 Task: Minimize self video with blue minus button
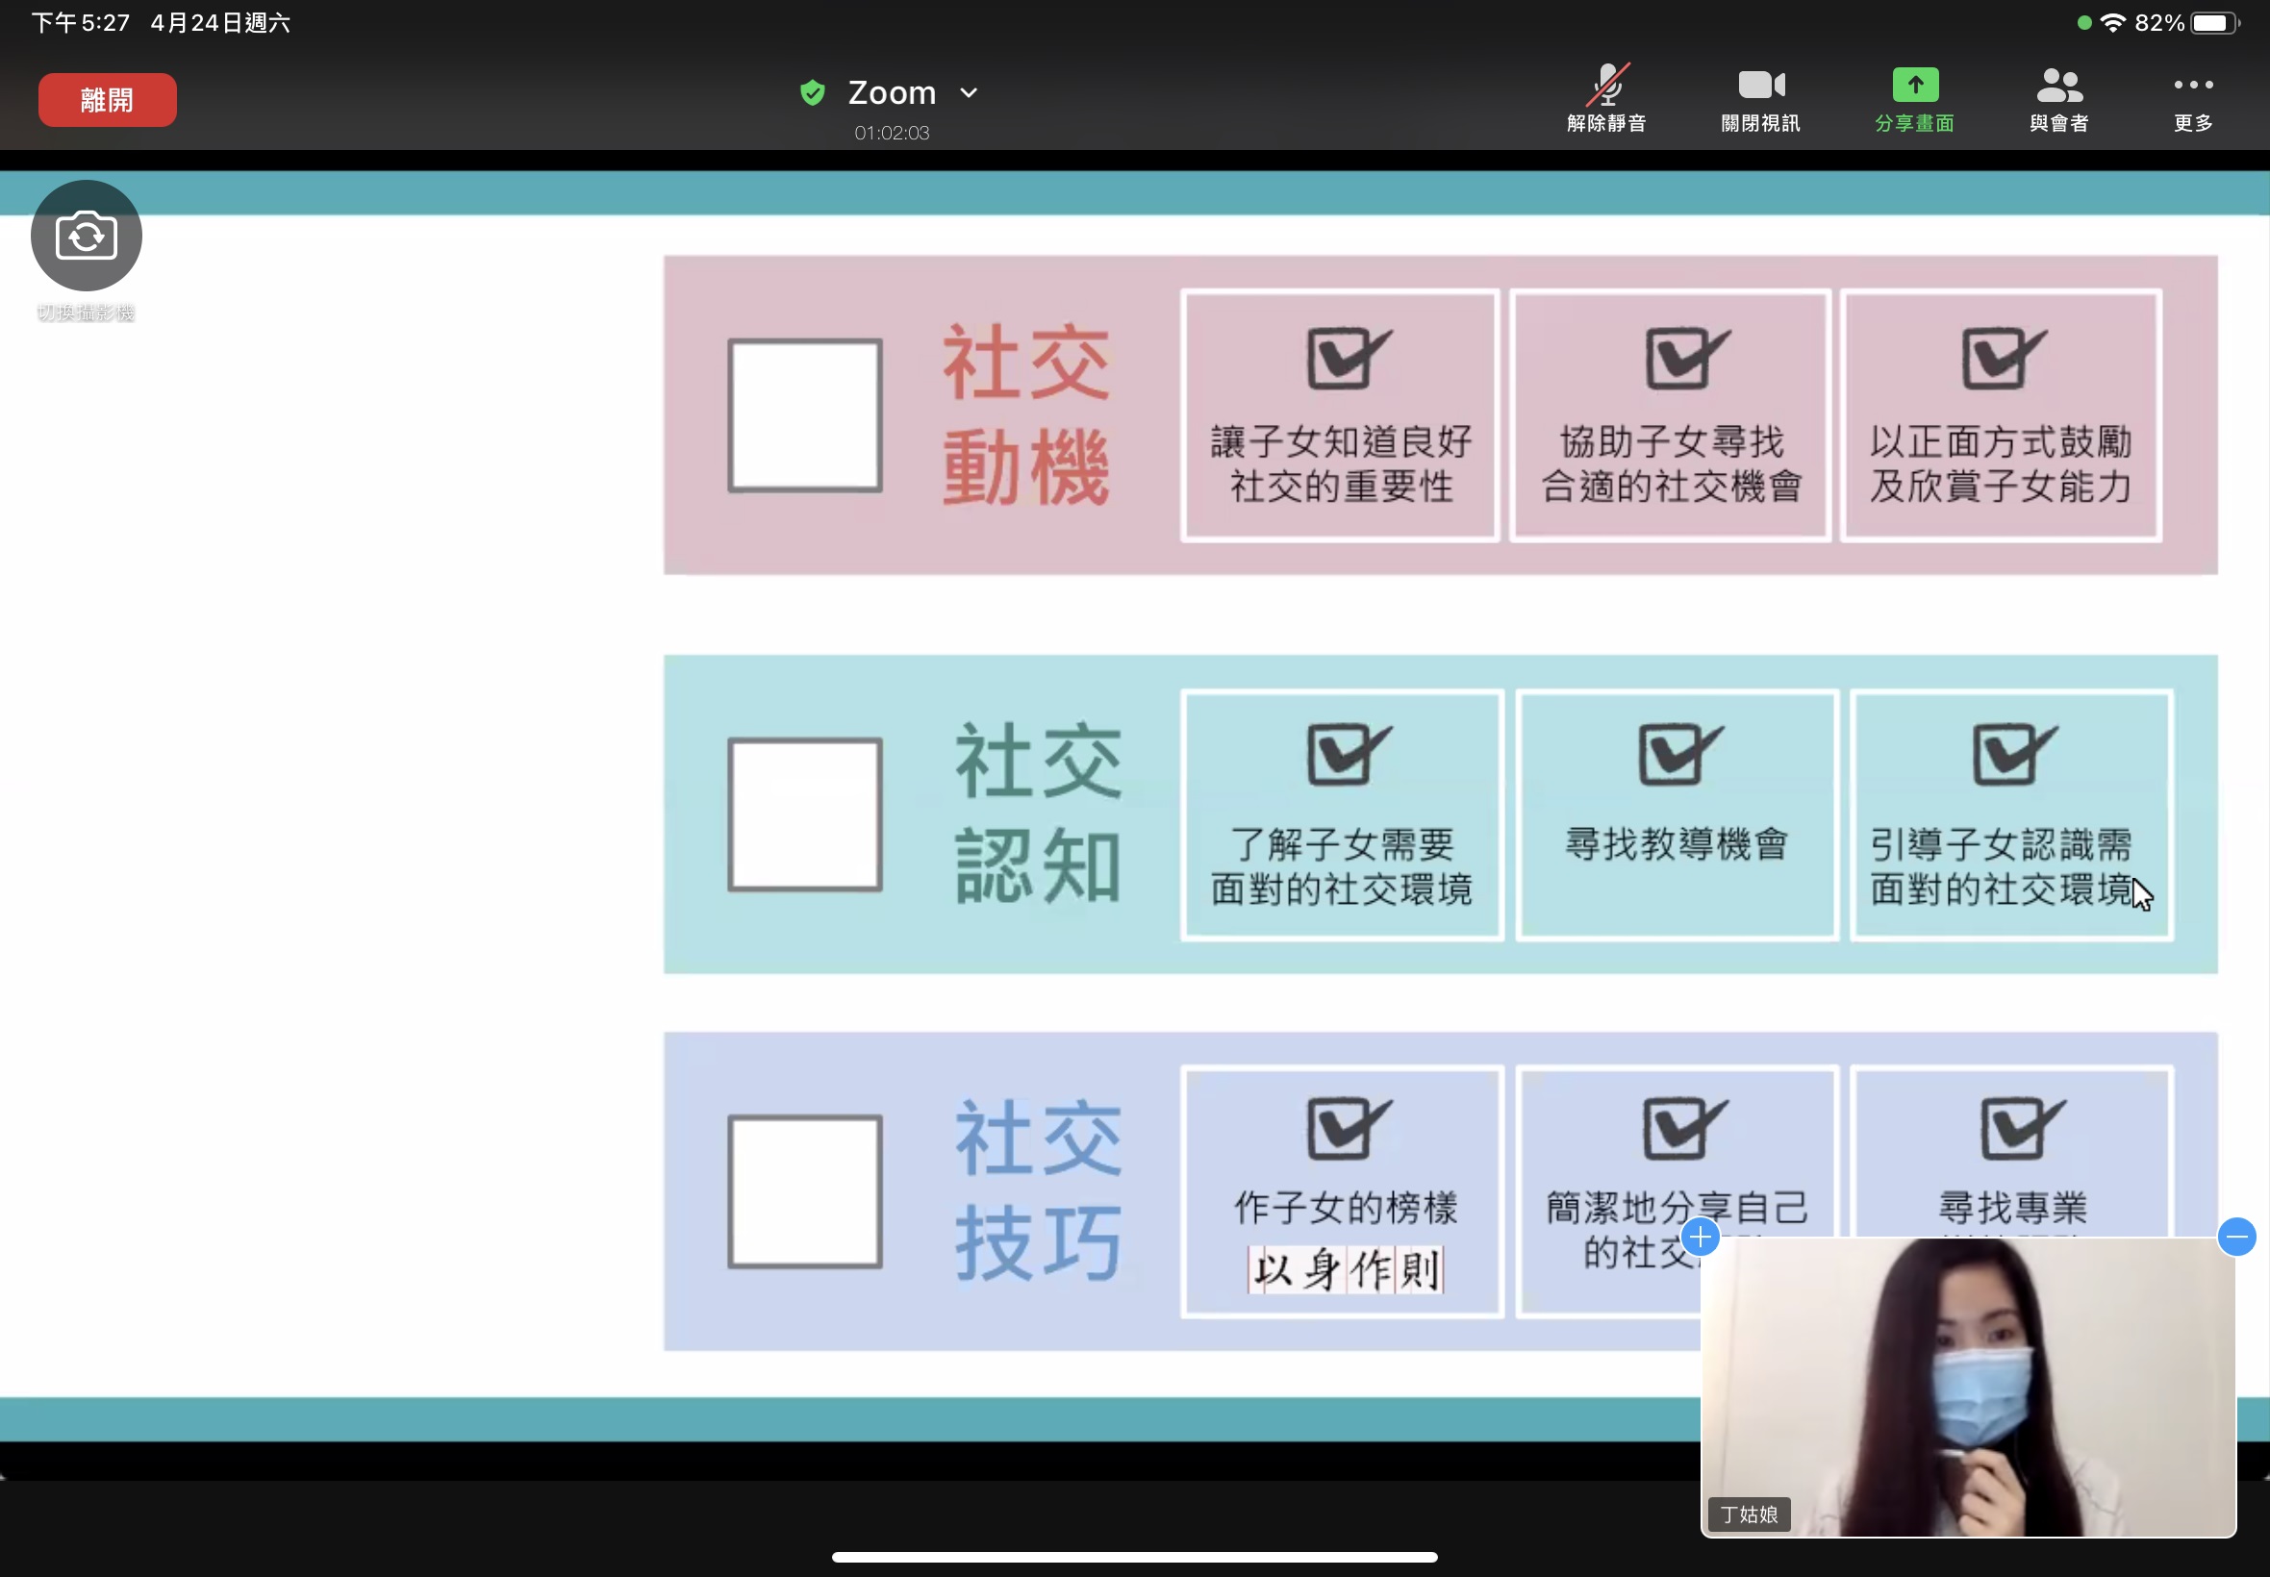(2236, 1236)
